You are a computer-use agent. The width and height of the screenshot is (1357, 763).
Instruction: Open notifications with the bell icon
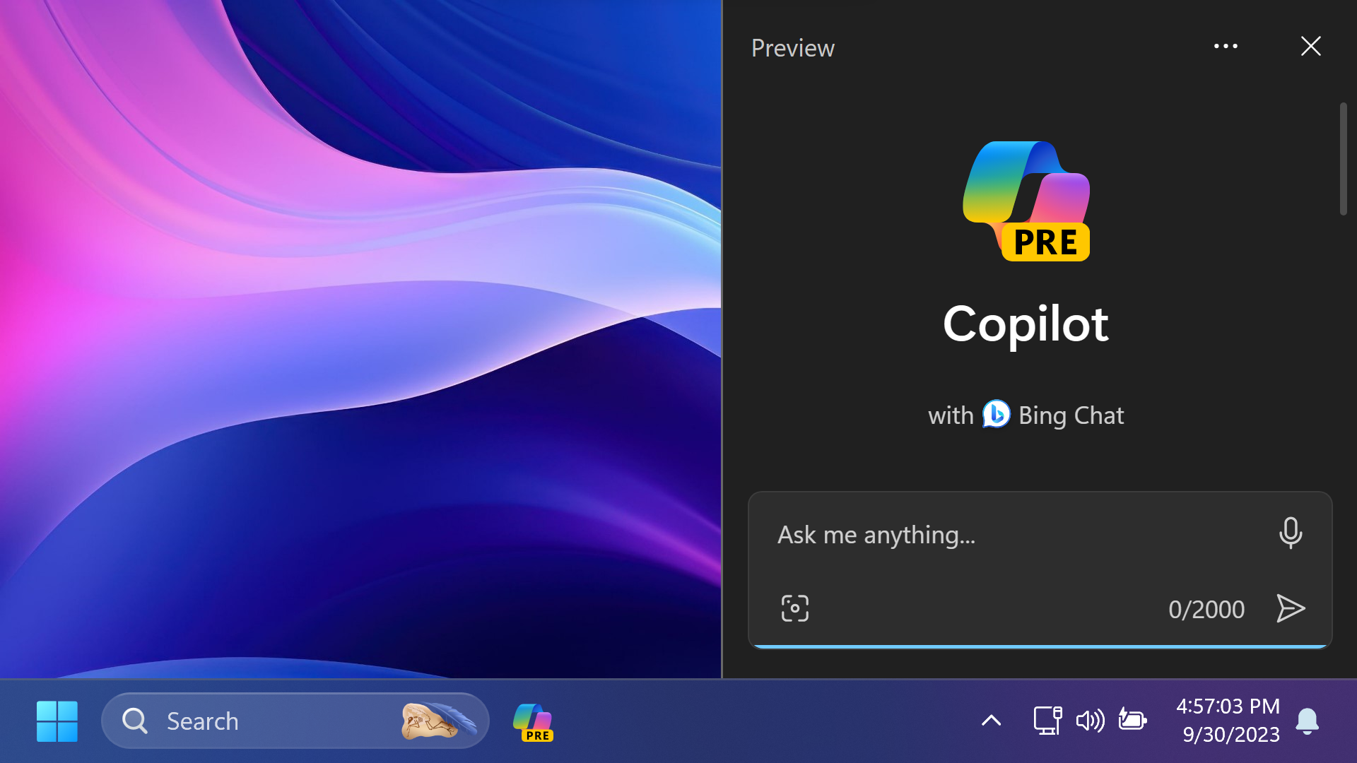coord(1308,721)
